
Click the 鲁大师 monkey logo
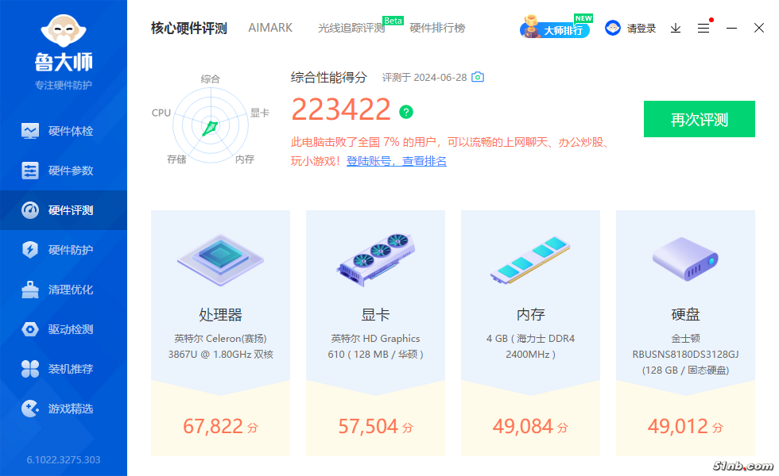64,30
